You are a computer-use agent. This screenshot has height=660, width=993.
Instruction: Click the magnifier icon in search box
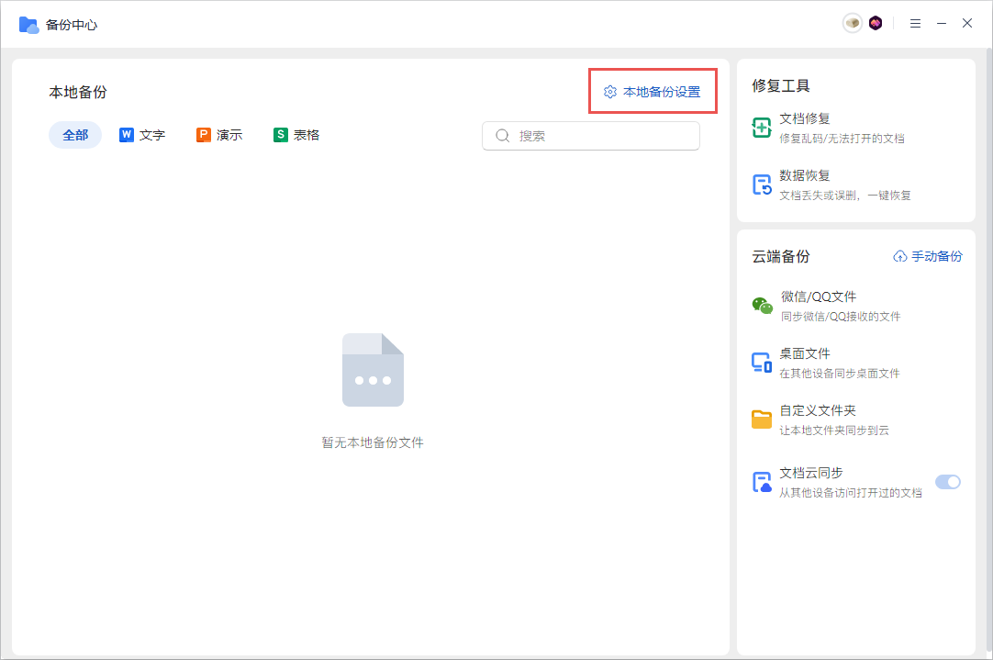tap(502, 136)
